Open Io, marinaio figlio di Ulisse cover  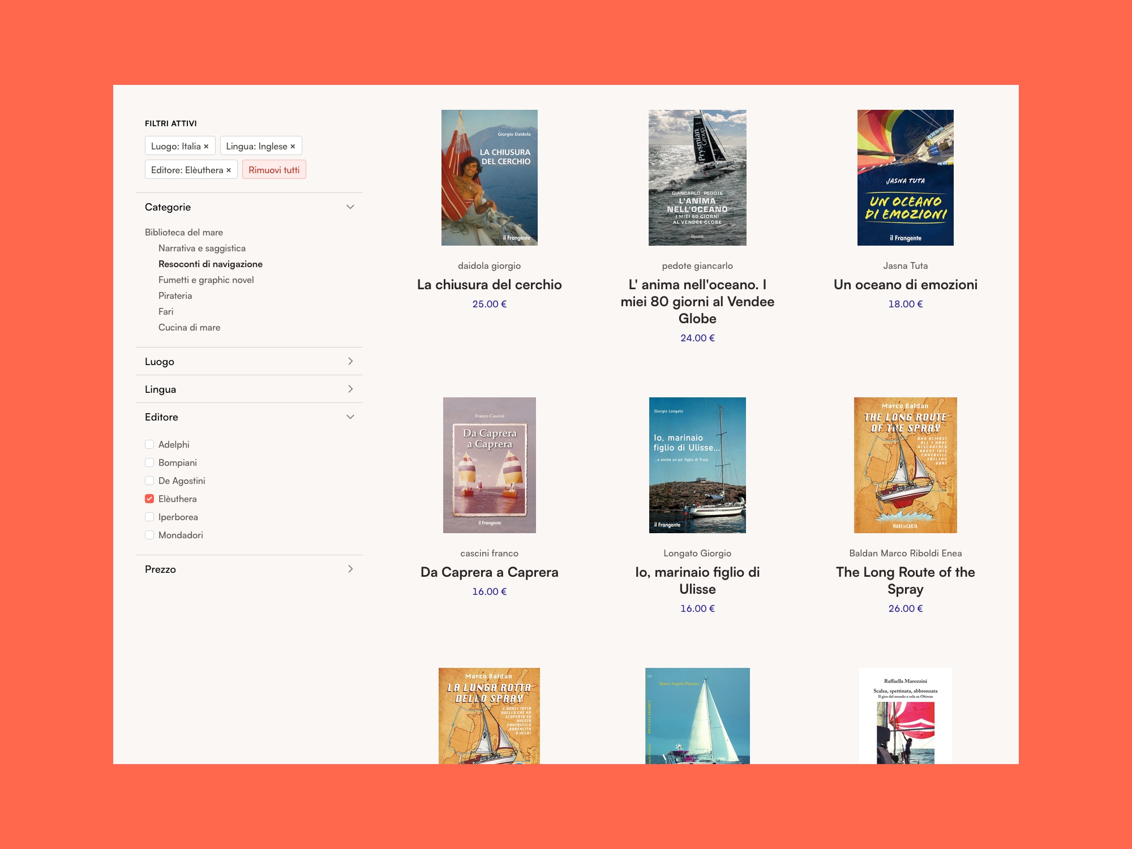[697, 465]
